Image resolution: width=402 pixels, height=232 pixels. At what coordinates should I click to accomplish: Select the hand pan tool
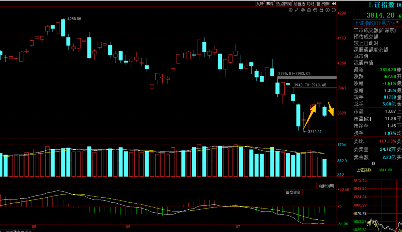[315, 10]
